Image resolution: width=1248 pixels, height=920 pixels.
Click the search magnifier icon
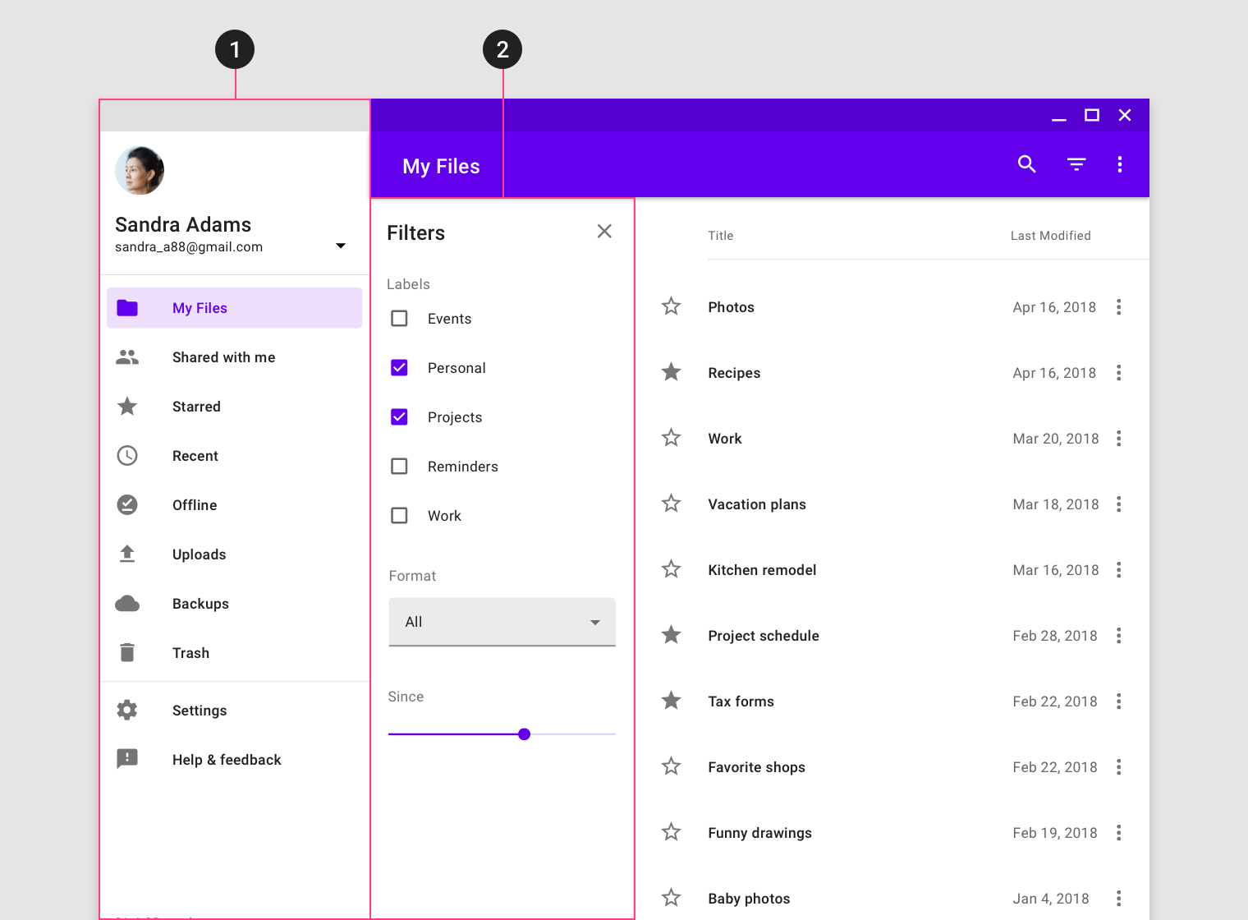(x=1026, y=164)
